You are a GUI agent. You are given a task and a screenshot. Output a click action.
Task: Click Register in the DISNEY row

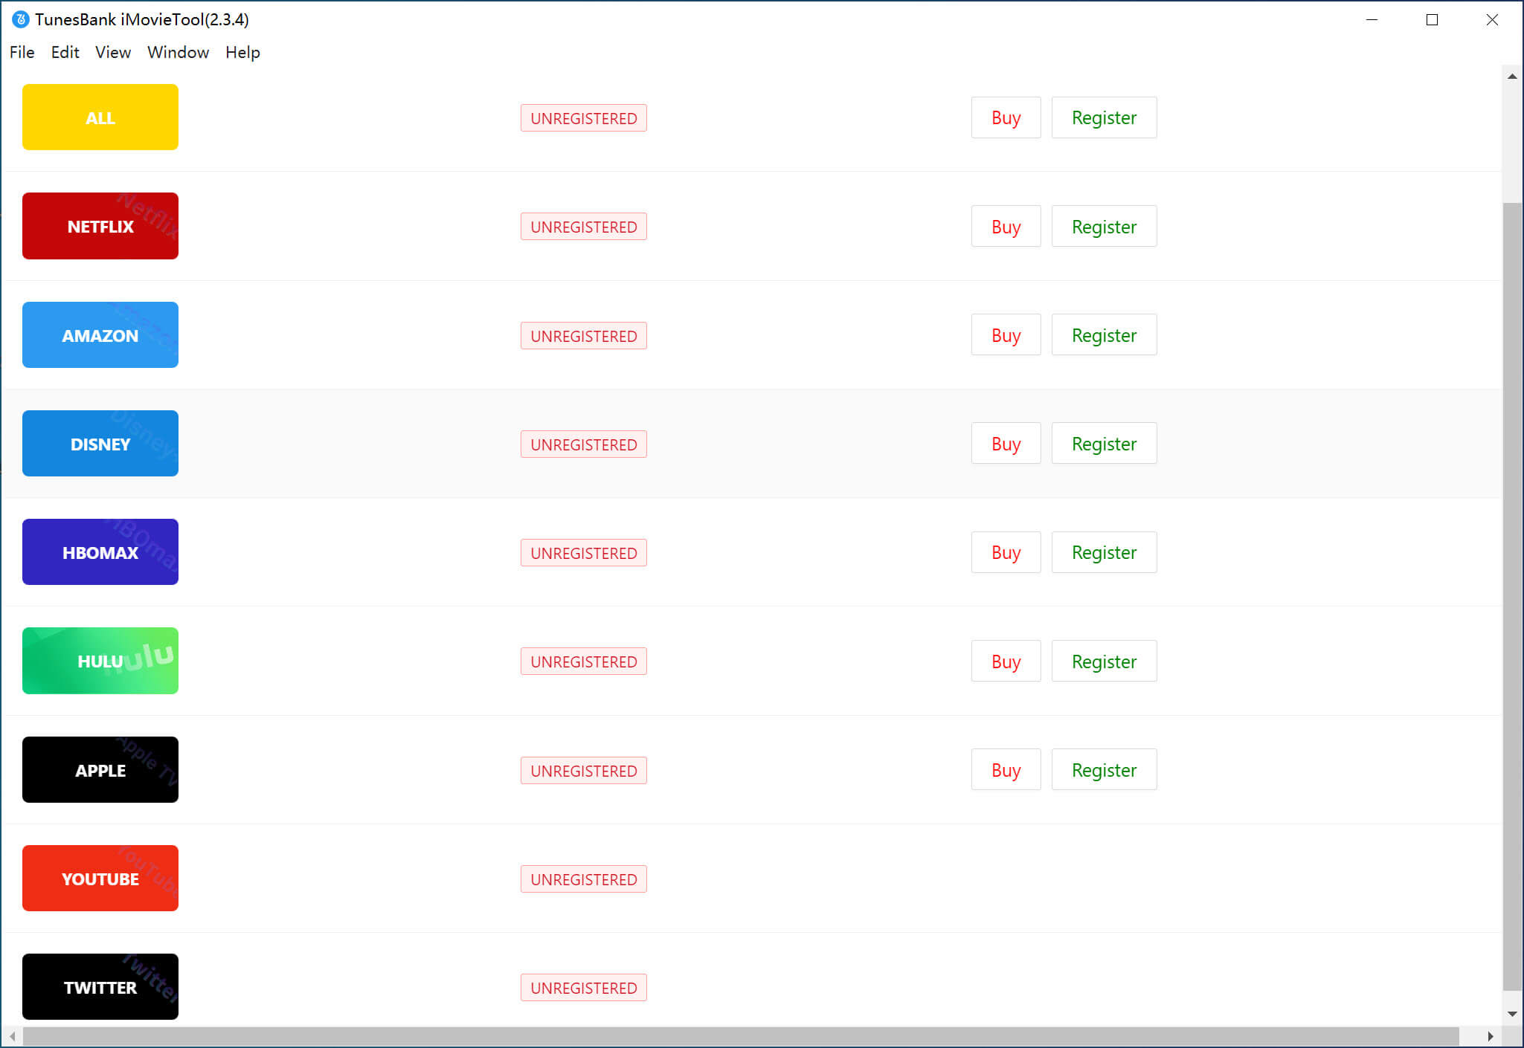tap(1104, 444)
